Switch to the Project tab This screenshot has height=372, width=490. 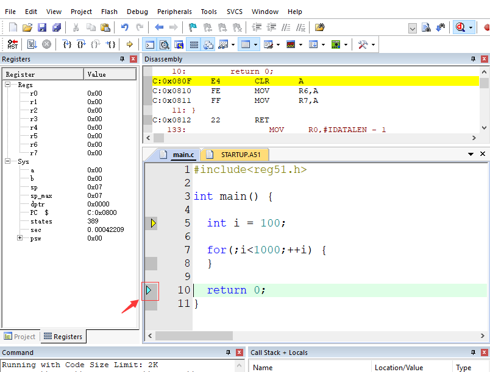pyautogui.click(x=20, y=337)
